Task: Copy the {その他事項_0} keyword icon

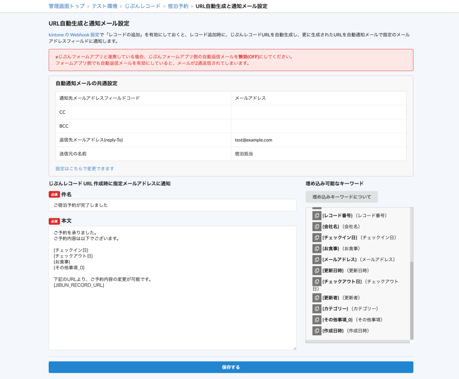Action: point(317,320)
